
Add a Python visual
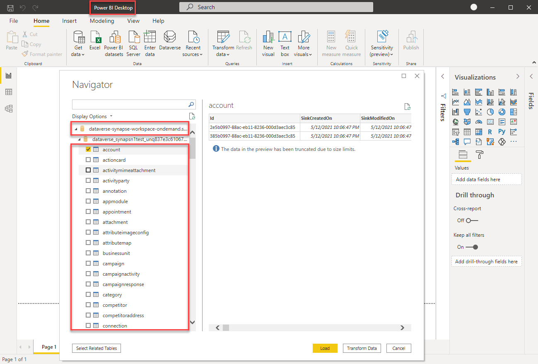(x=502, y=131)
